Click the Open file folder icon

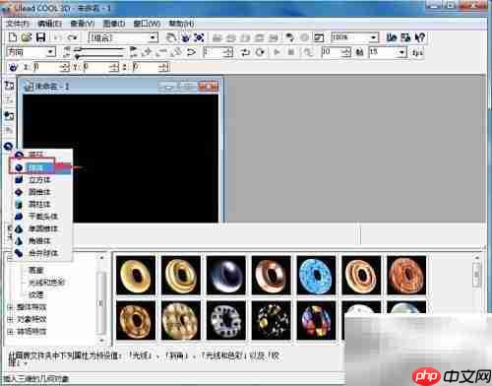[27, 37]
